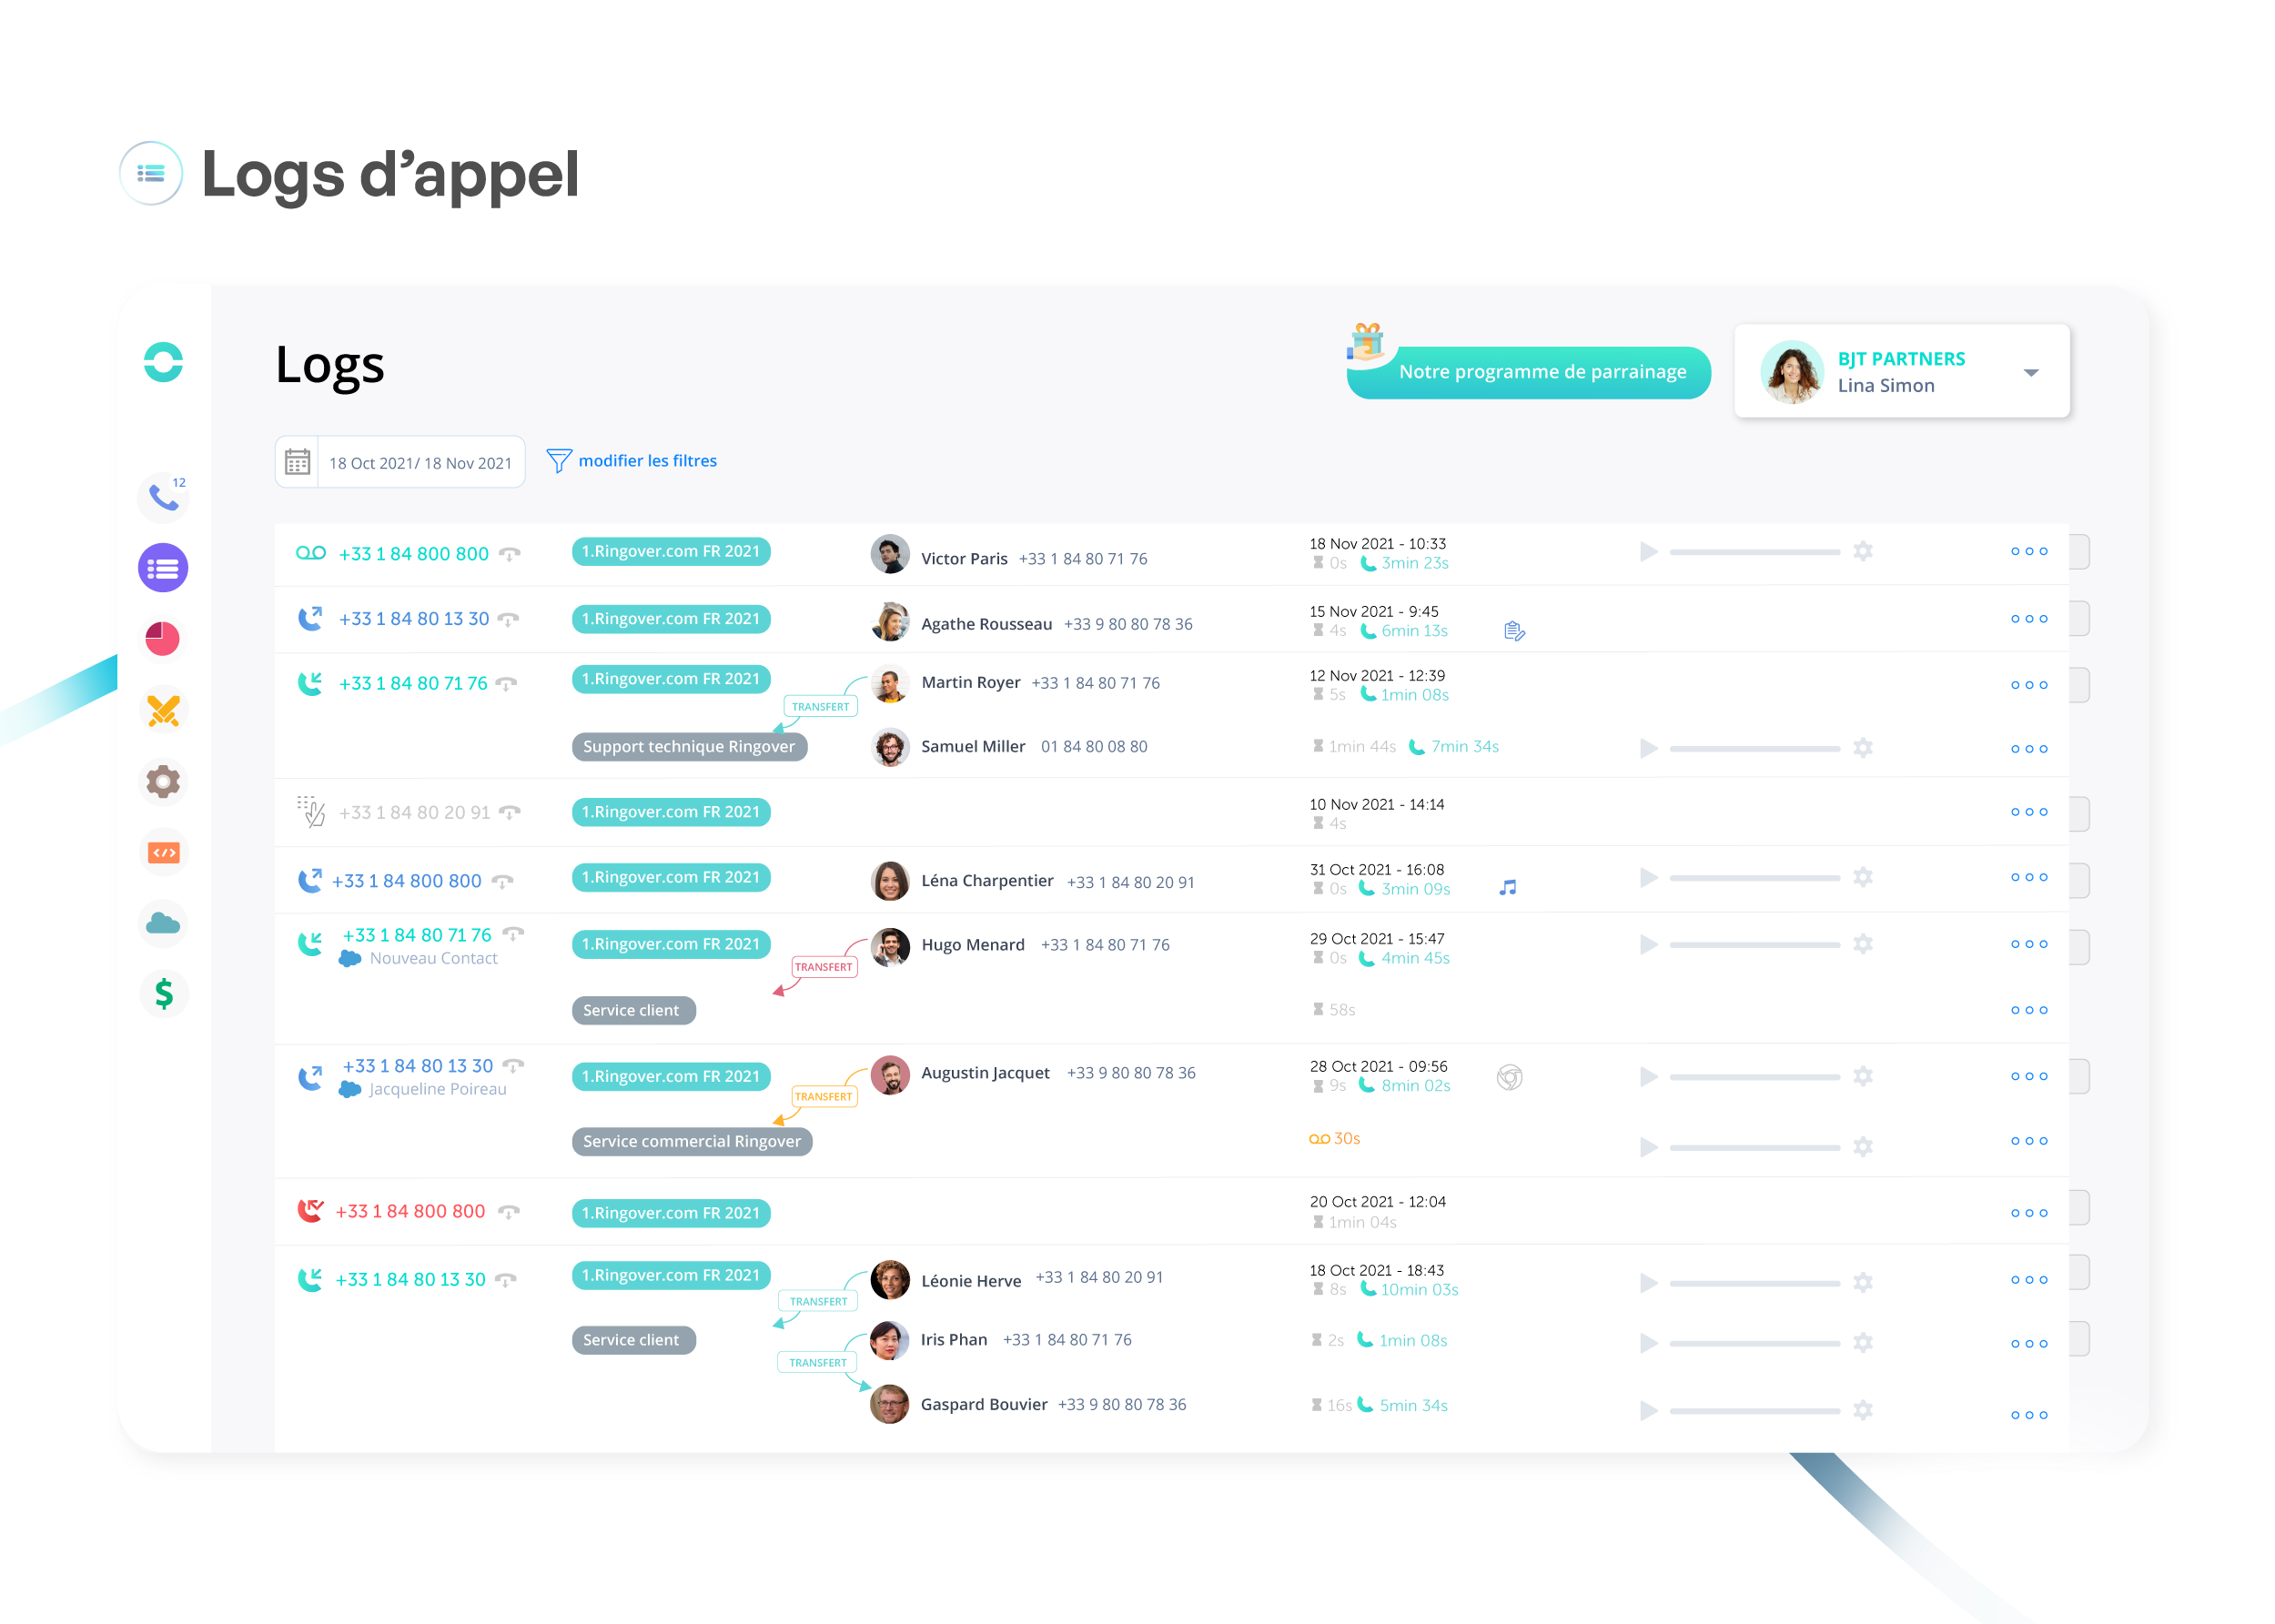Open the developer code icon in sidebar
The height and width of the screenshot is (1624, 2275).
point(163,853)
